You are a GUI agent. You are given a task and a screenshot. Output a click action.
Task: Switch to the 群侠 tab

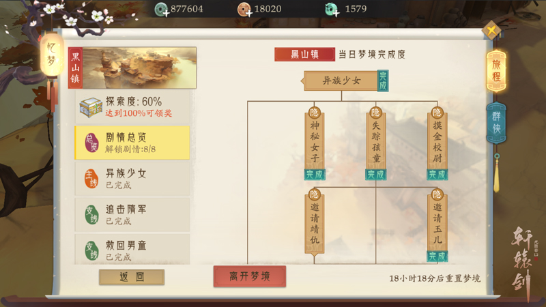click(x=496, y=123)
